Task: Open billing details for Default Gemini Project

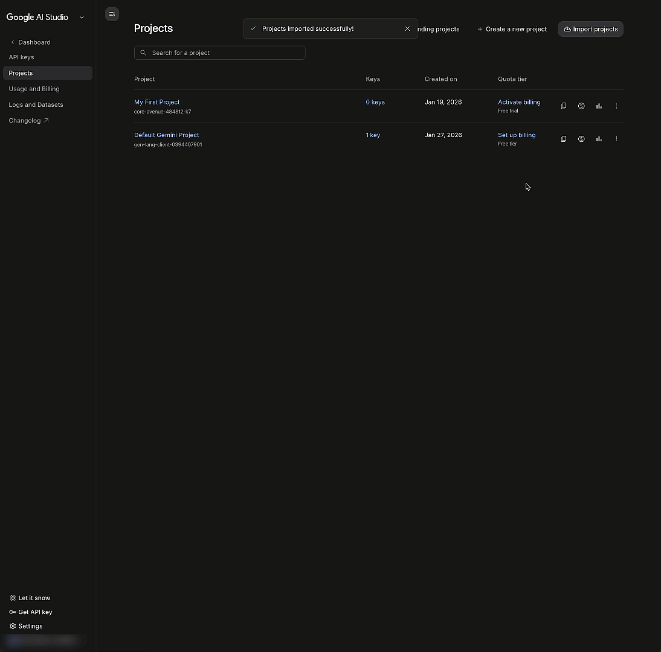Action: 581,139
